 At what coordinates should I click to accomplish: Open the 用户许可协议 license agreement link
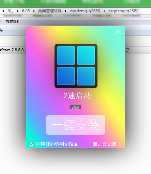59,144
